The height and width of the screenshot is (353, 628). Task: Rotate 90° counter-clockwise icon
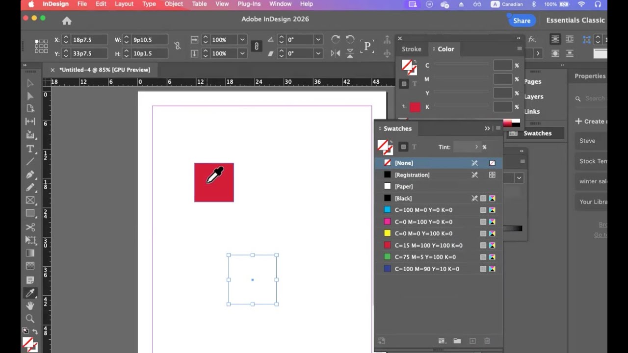(x=350, y=39)
